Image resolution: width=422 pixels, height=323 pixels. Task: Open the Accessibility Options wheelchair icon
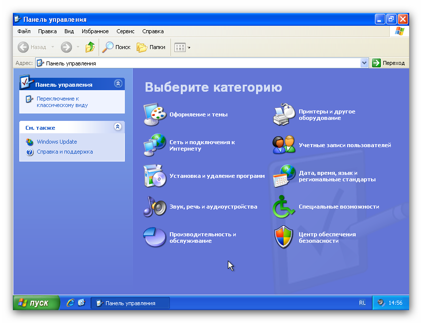pyautogui.click(x=284, y=207)
